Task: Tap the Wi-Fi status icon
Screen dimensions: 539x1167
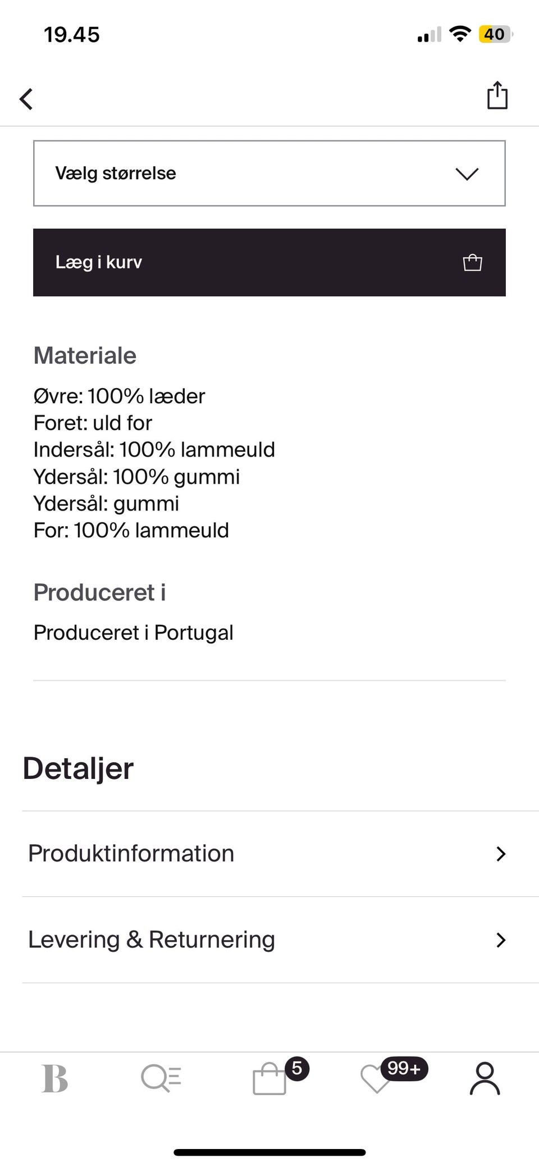Action: click(460, 34)
